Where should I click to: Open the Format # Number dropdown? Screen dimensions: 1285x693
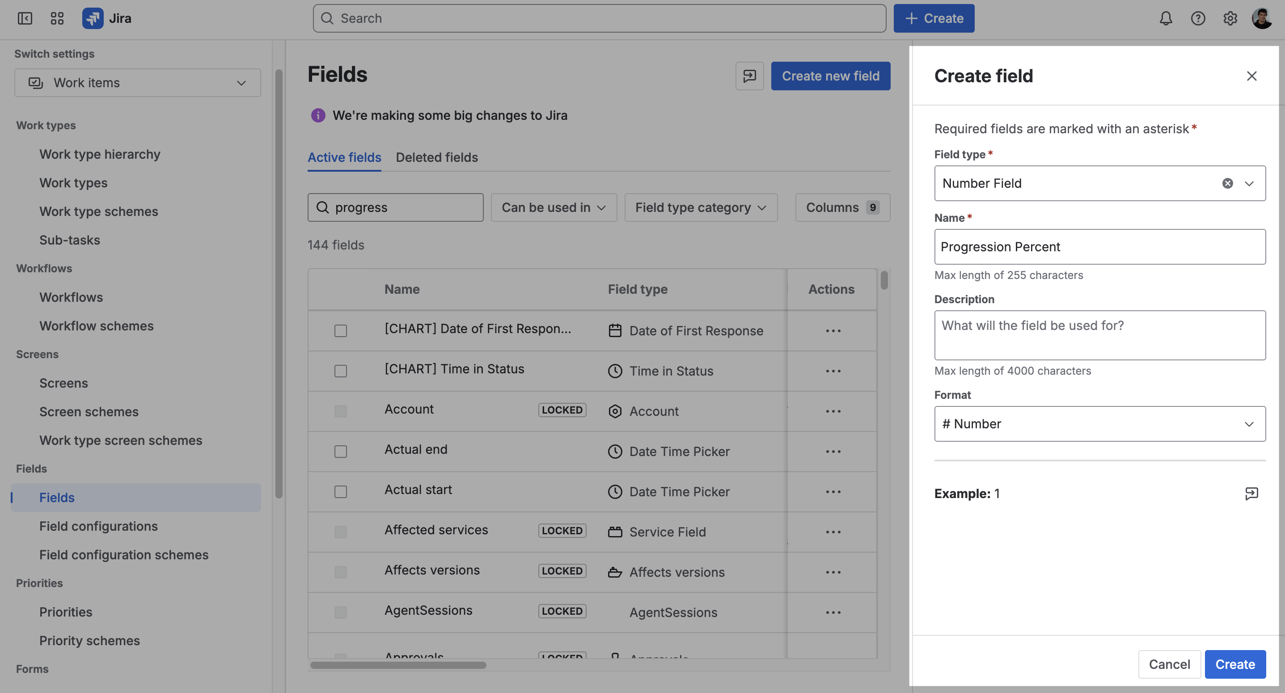pos(1100,424)
